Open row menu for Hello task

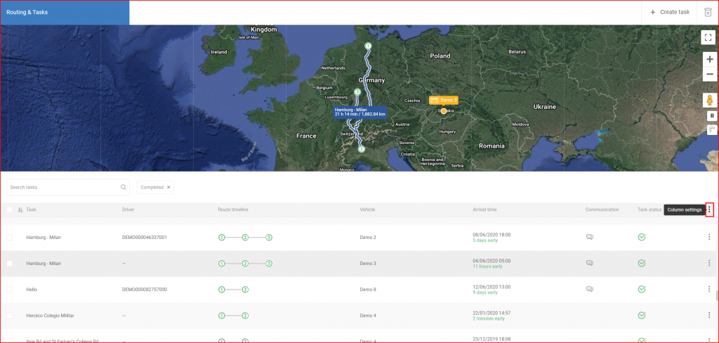(709, 290)
